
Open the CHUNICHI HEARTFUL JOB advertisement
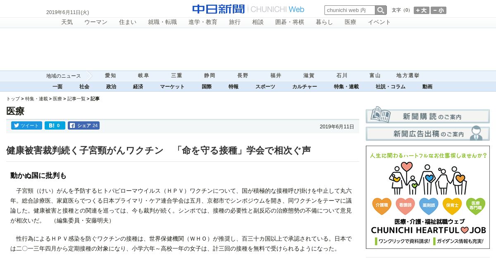[428, 197]
